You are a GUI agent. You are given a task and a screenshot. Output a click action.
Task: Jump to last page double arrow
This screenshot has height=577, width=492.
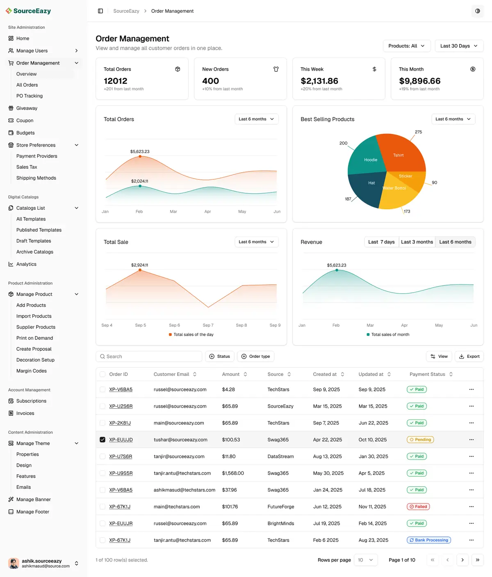(x=478, y=560)
